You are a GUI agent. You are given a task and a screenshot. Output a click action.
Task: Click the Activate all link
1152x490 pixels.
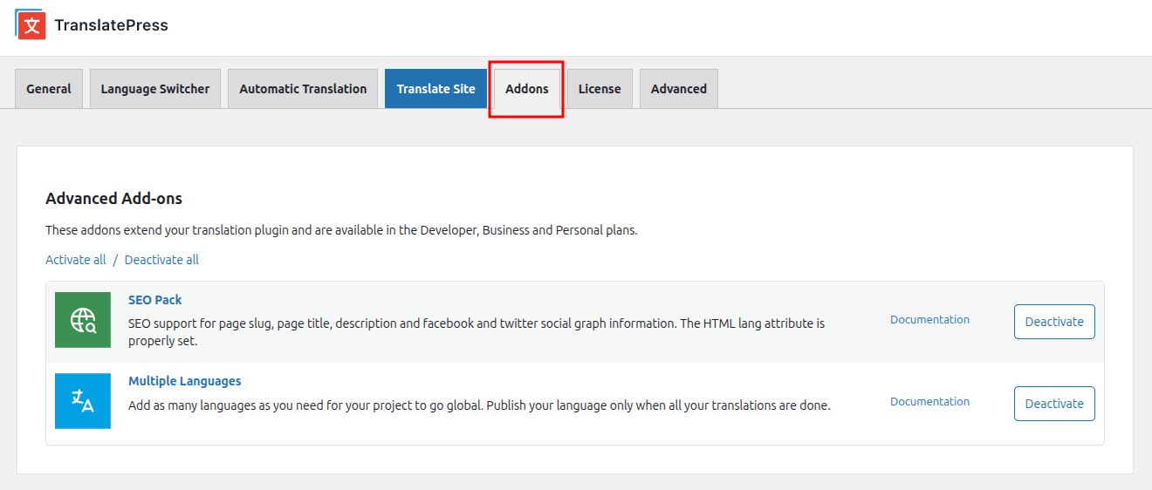point(76,260)
